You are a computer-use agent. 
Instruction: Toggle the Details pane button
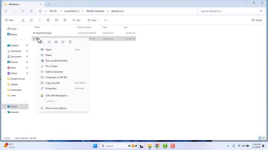click(257, 20)
